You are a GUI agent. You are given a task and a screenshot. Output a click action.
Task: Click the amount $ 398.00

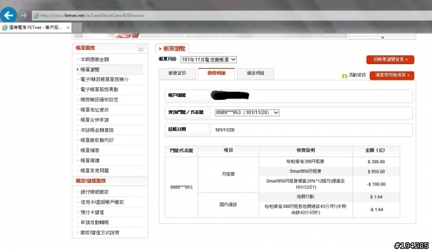pos(376,162)
